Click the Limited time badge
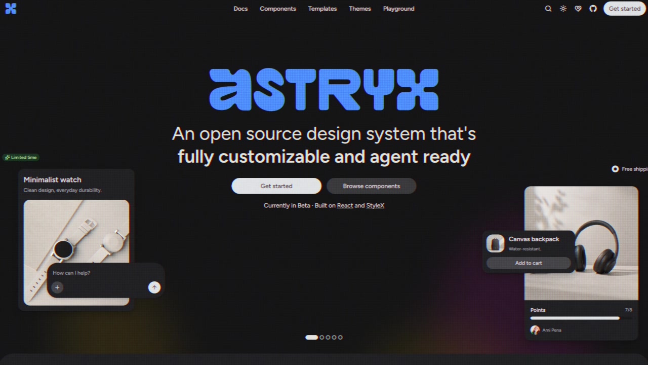 [x=21, y=157]
